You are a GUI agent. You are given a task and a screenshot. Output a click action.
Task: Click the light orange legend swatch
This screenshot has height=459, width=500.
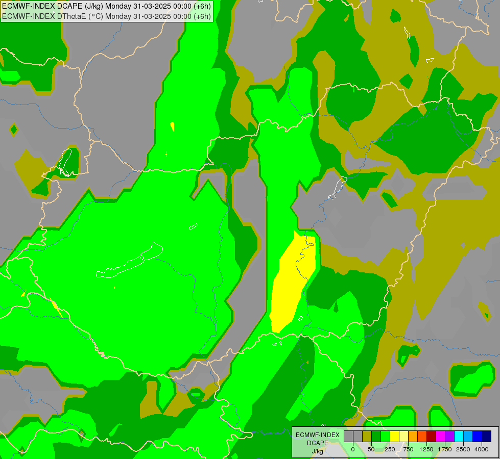413,436
